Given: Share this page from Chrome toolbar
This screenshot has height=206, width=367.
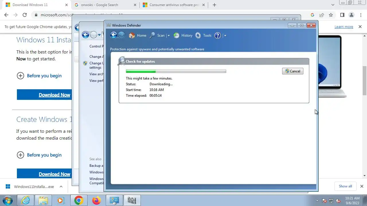Looking at the screenshot, I should pyautogui.click(x=322, y=15).
